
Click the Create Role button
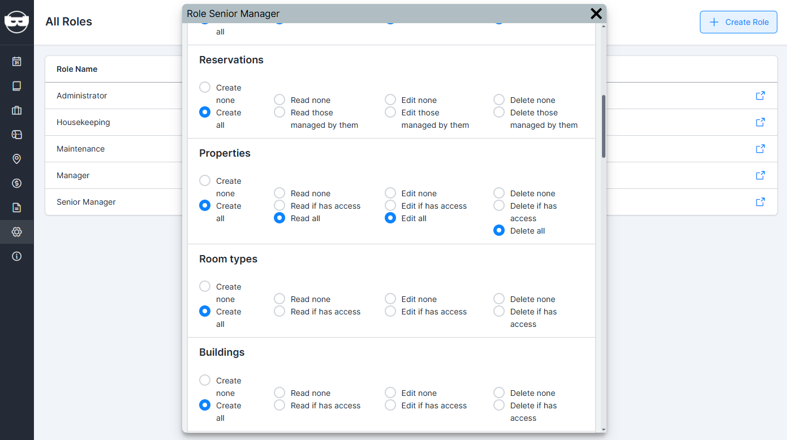pyautogui.click(x=738, y=21)
